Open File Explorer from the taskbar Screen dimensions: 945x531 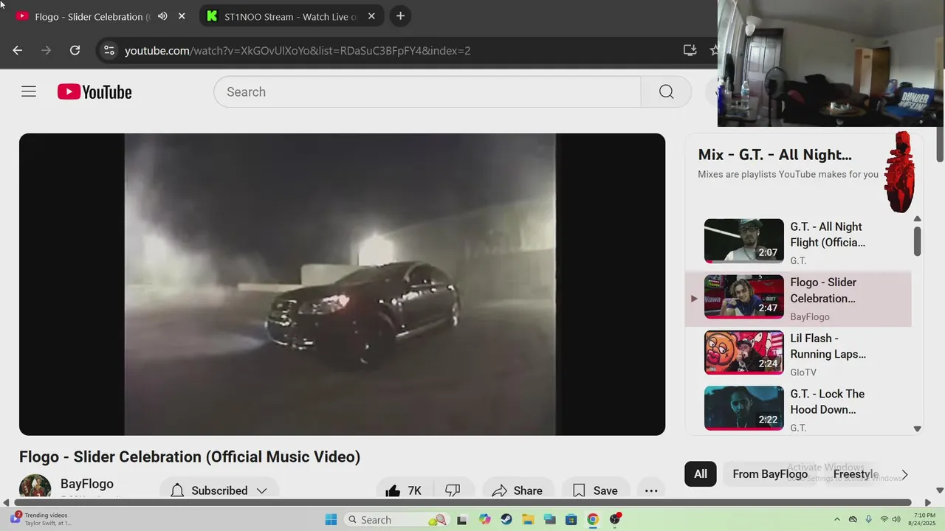528,519
